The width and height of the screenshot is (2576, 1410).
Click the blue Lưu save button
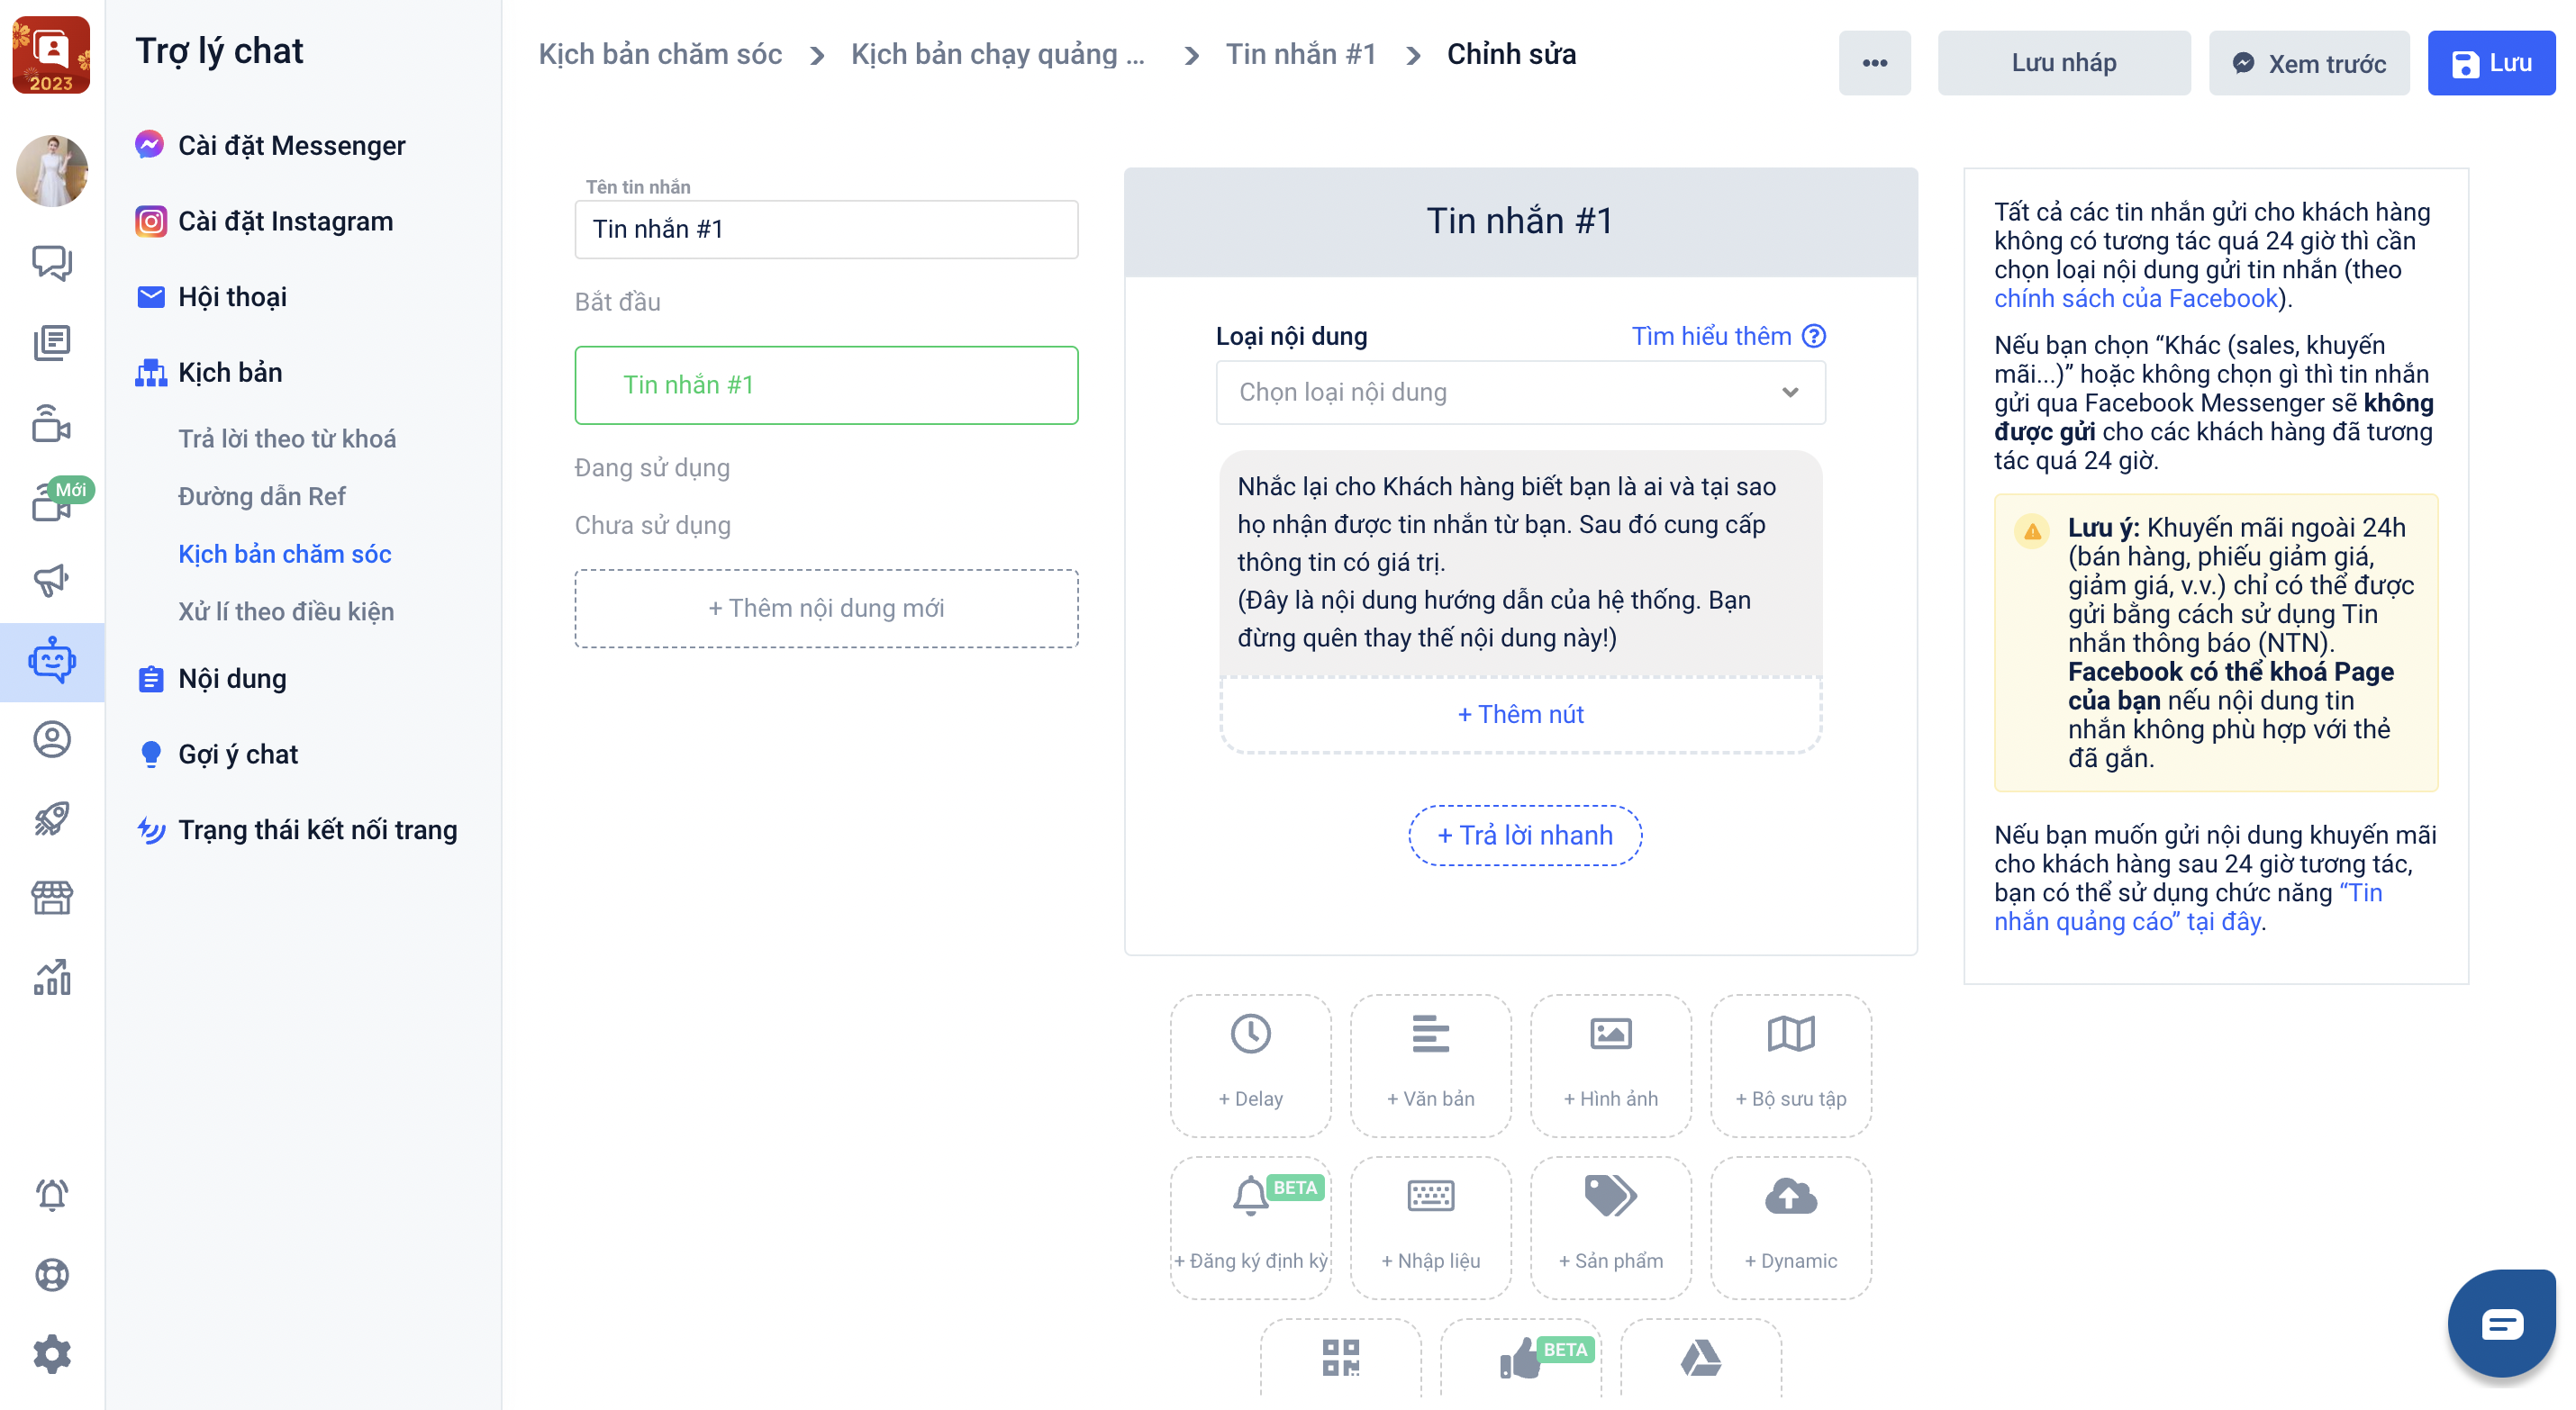pyautogui.click(x=2490, y=63)
